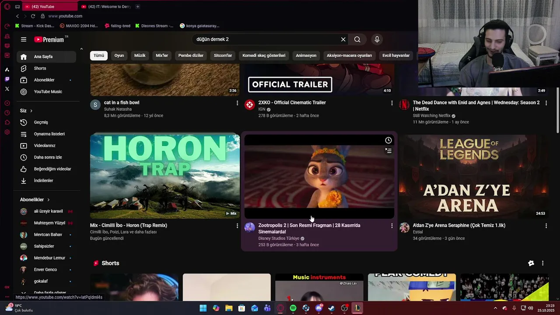Open Twitch in Opera sidebar

point(7,79)
